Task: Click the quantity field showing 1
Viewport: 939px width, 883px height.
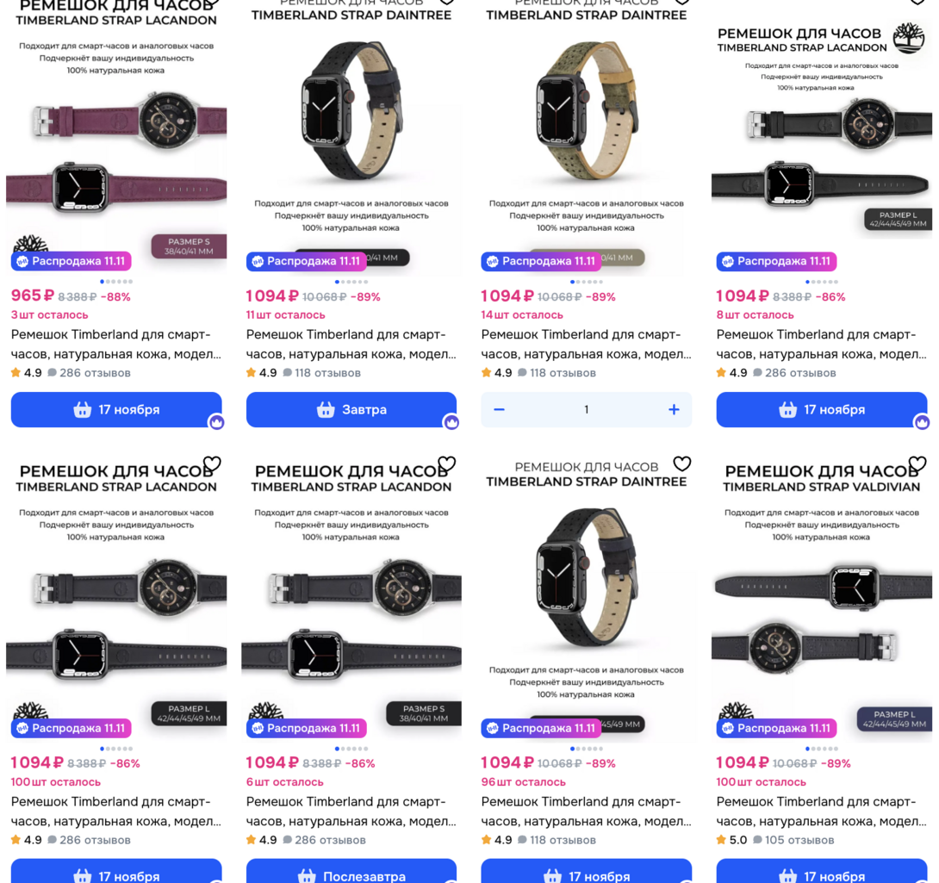Action: tap(587, 410)
